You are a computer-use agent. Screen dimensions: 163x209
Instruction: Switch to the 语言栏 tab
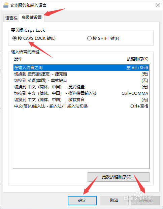coord(11,18)
